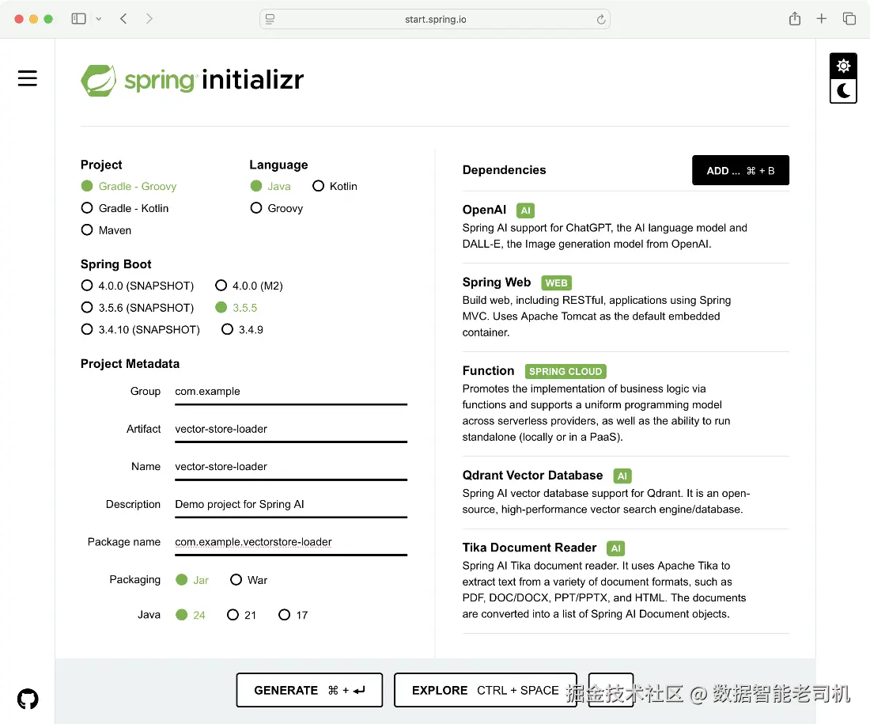This screenshot has height=724, width=870.
Task: Select Java version 24
Action: pos(191,615)
